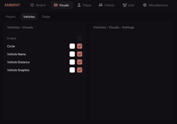Open the Circle color swatch

[72, 46]
